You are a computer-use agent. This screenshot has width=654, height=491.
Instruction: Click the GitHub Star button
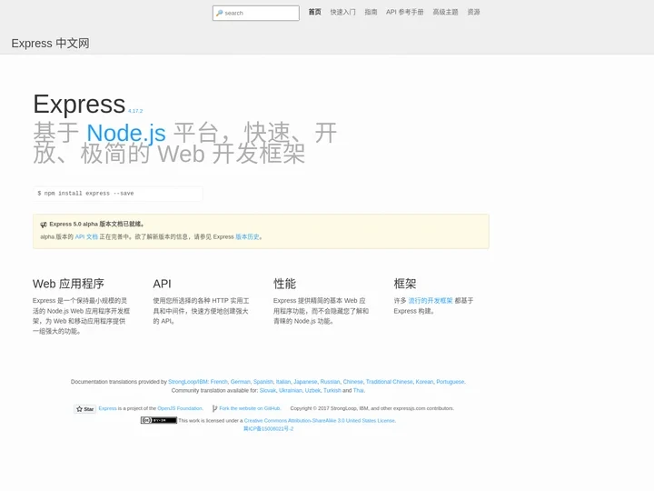(85, 409)
